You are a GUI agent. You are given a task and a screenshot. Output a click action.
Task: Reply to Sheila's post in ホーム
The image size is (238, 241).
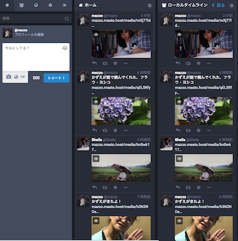pos(95,187)
